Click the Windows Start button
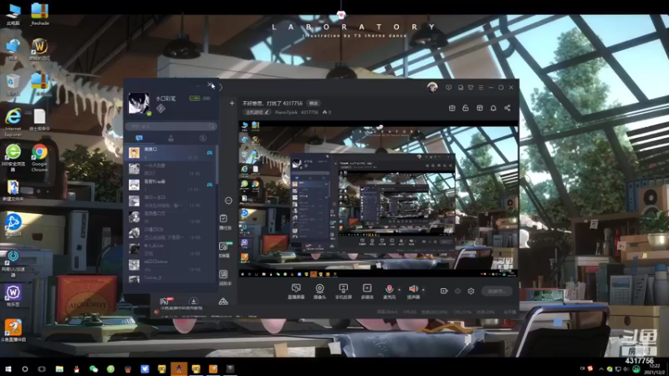This screenshot has height=376, width=669. (8, 368)
